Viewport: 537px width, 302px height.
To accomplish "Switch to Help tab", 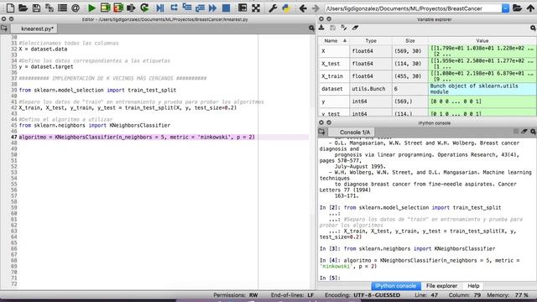I will tap(473, 285).
